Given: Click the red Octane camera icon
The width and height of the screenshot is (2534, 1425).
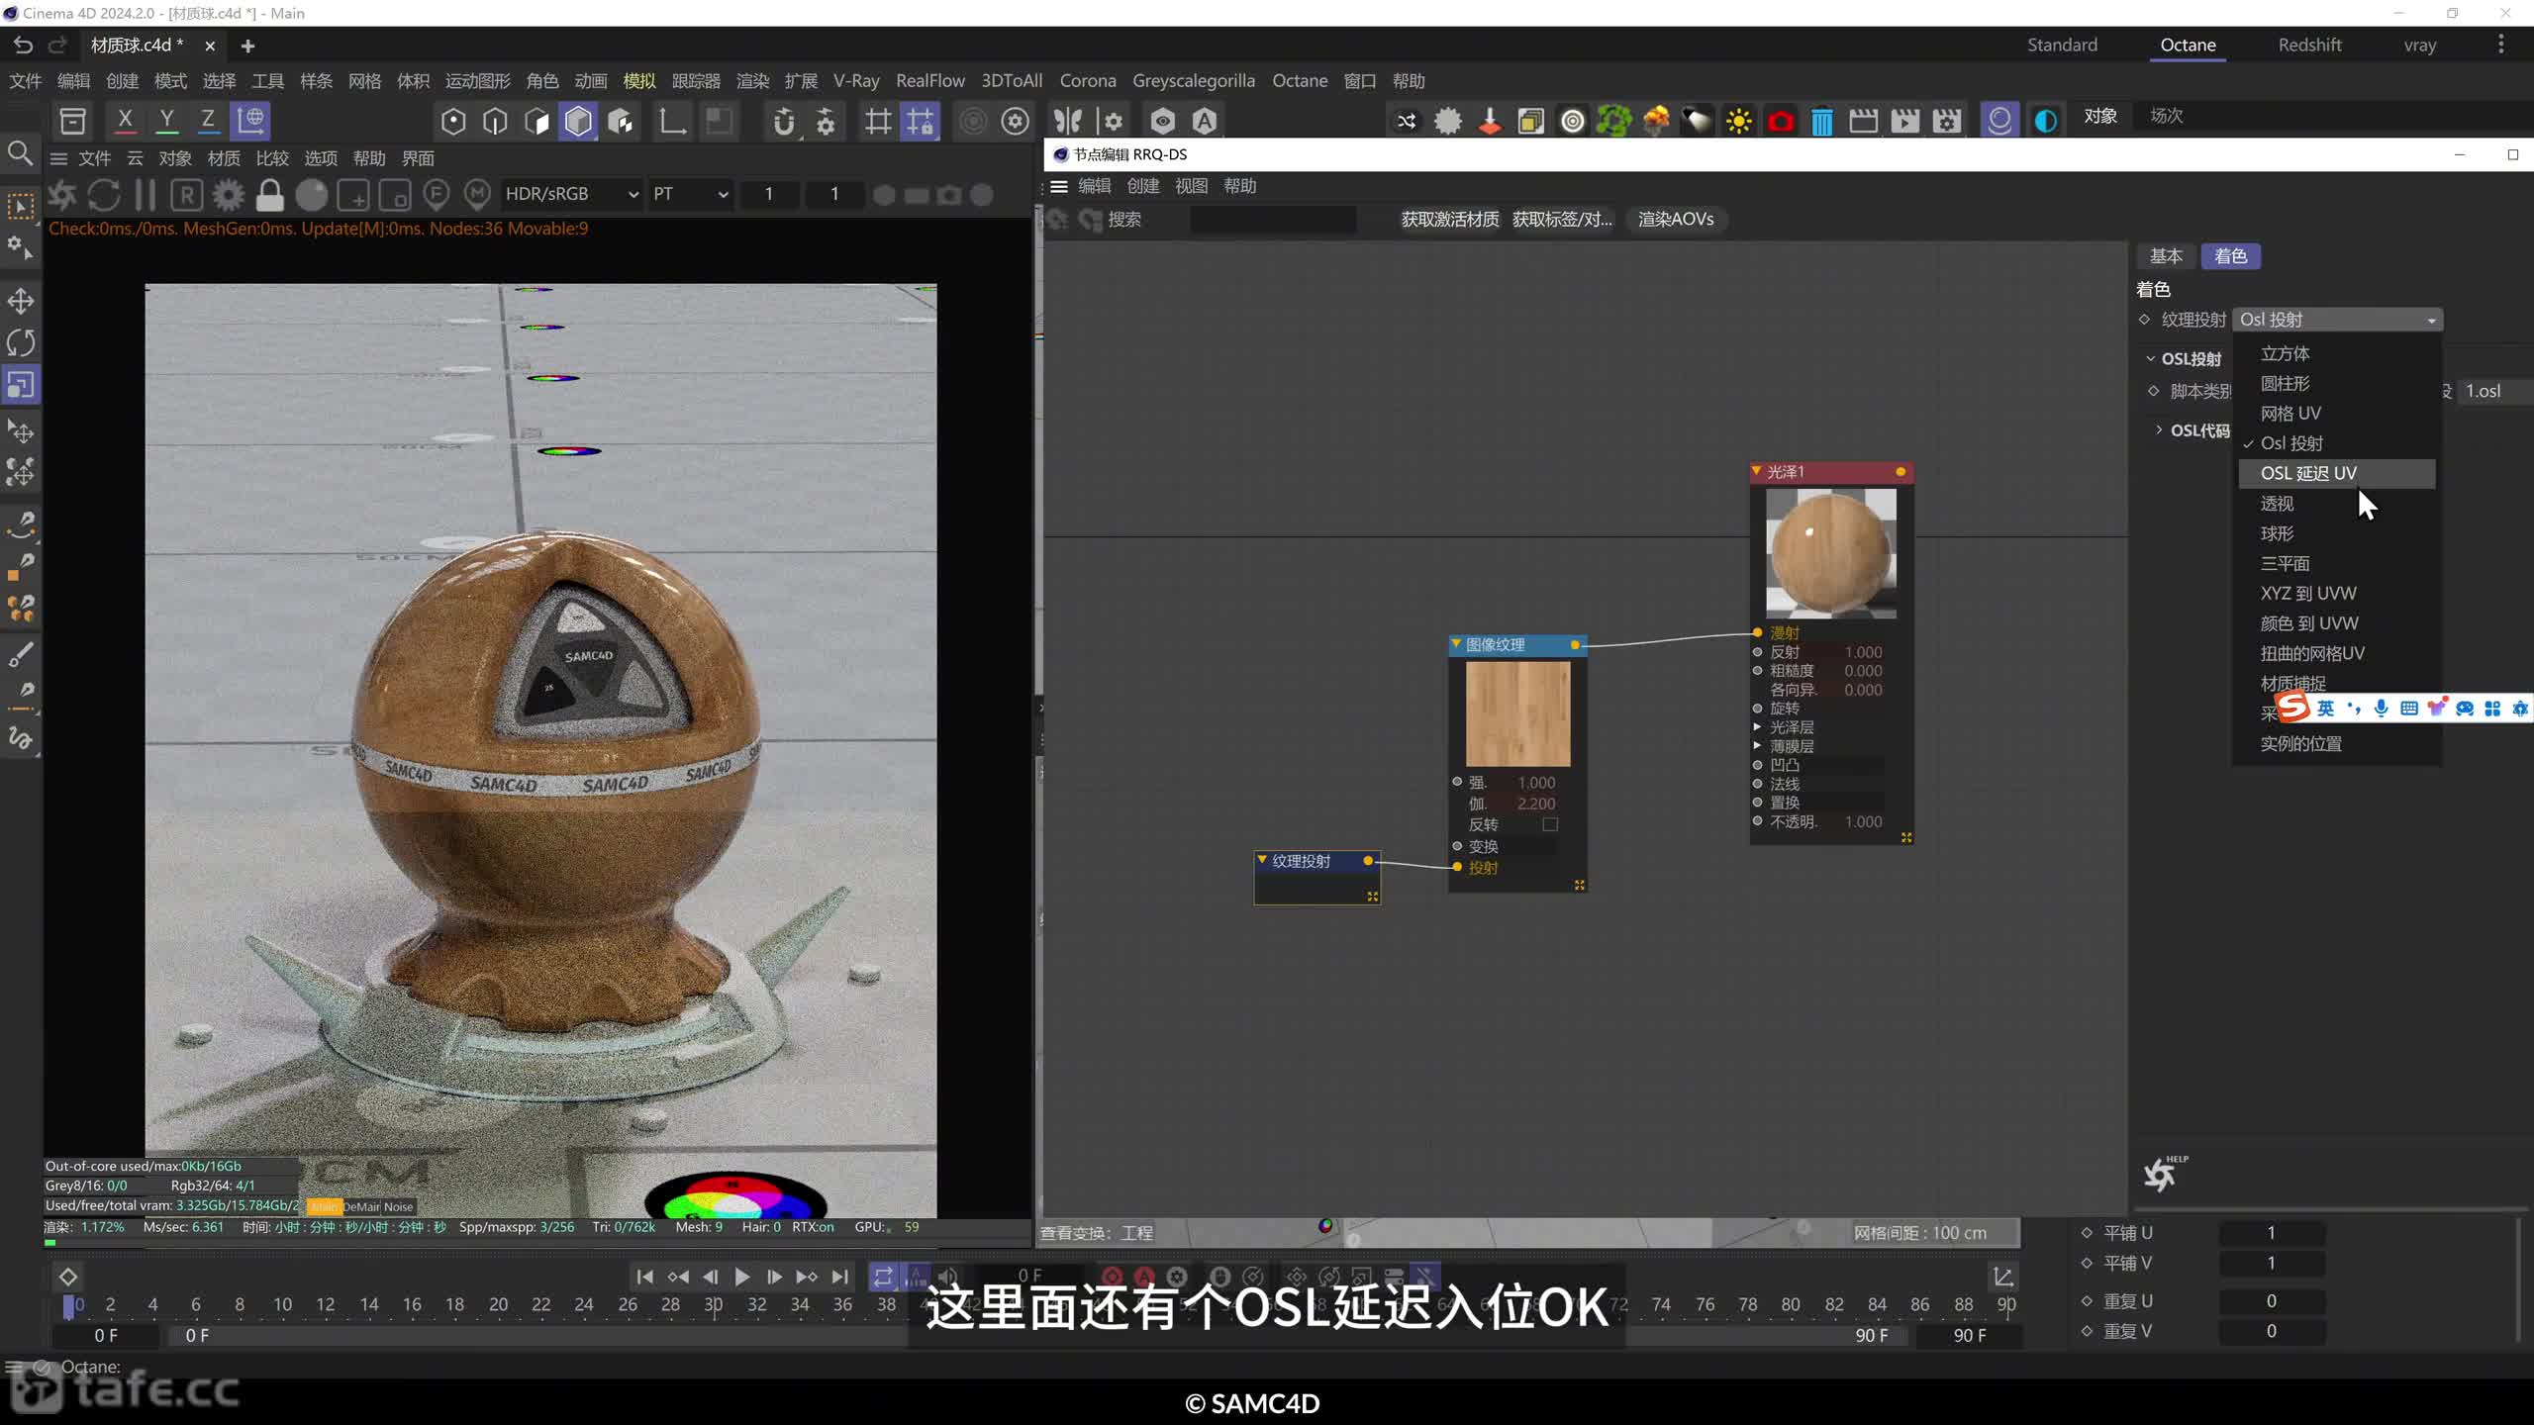Looking at the screenshot, I should [1780, 122].
